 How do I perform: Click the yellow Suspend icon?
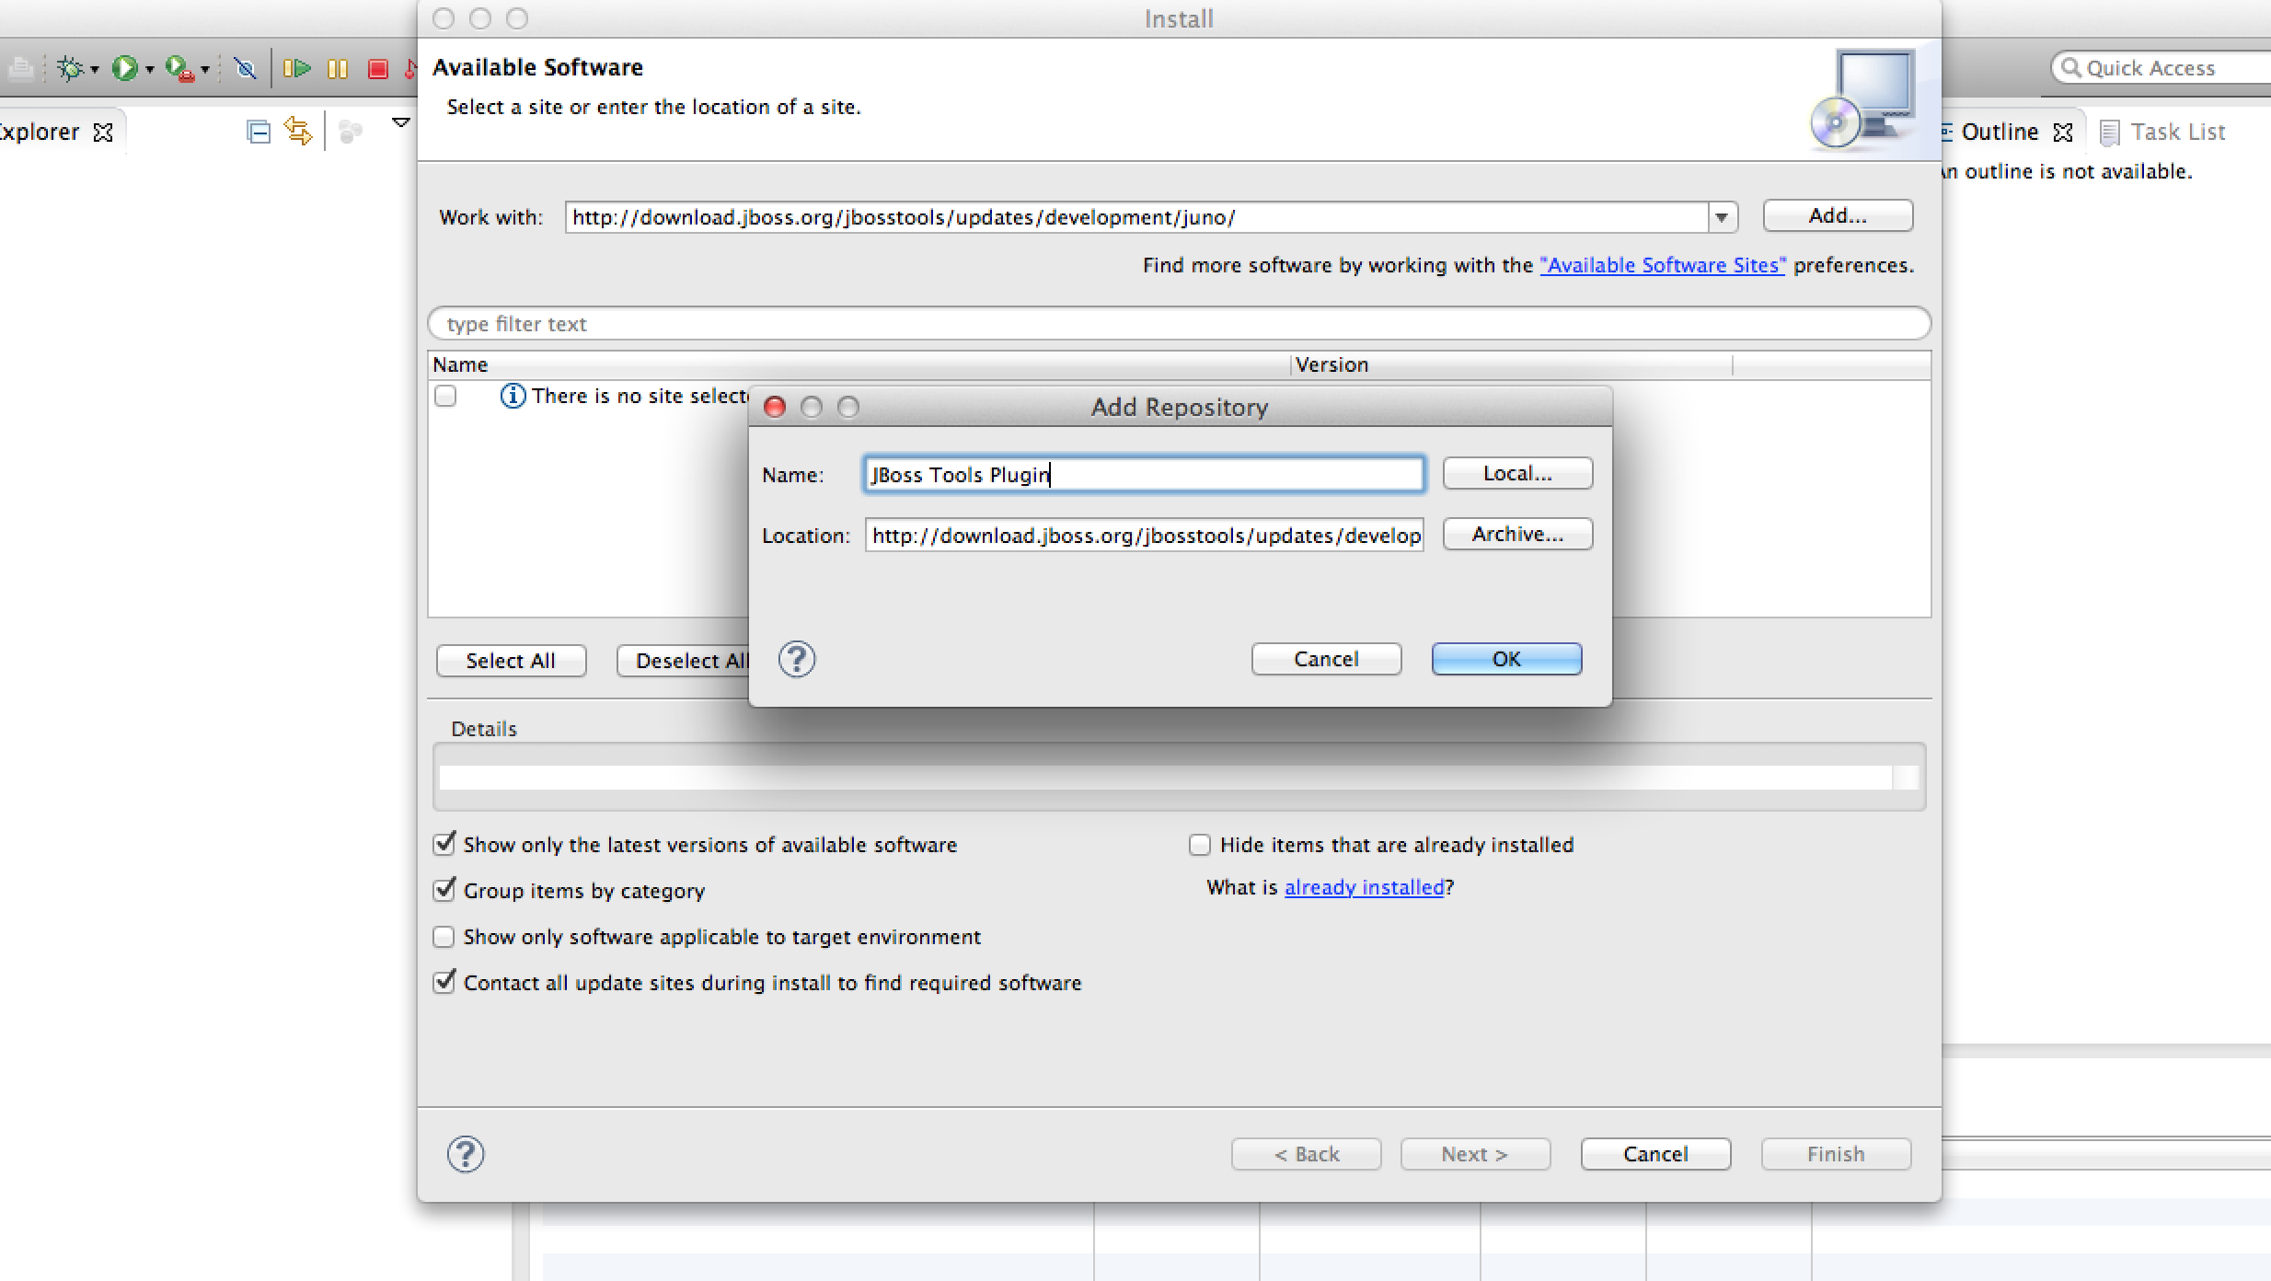(x=338, y=68)
